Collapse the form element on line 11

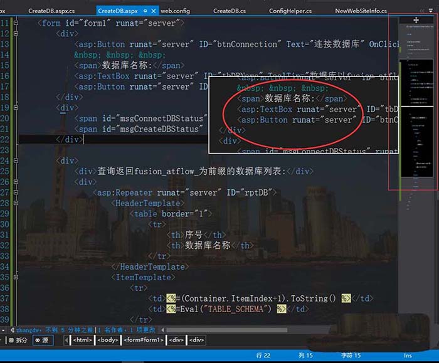click(x=16, y=23)
